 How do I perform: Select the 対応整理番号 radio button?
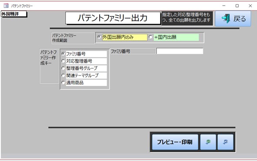(x=63, y=61)
